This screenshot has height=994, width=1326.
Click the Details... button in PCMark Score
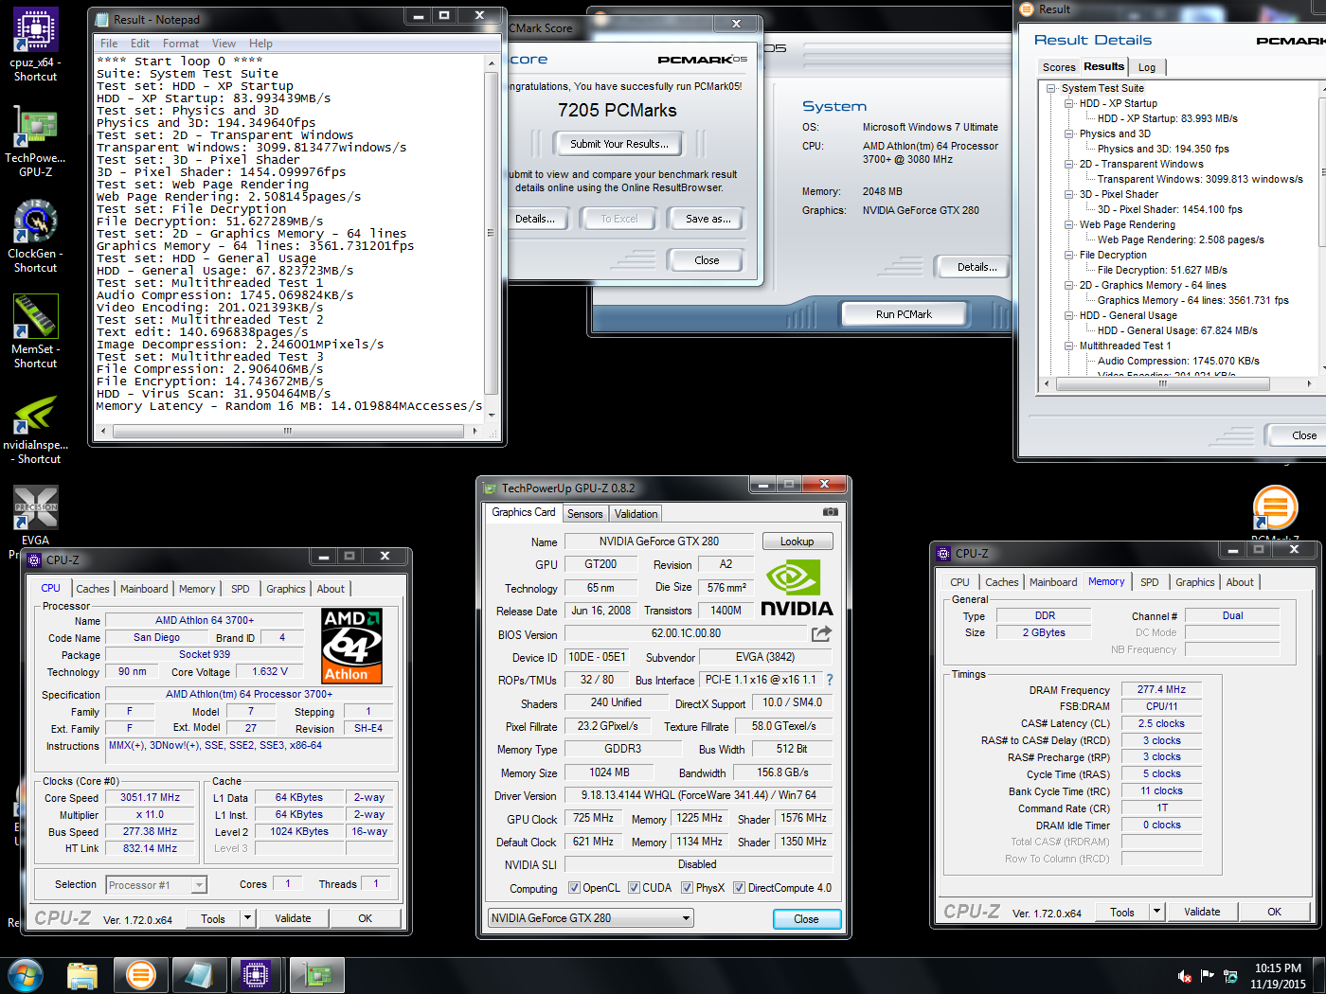(x=535, y=219)
